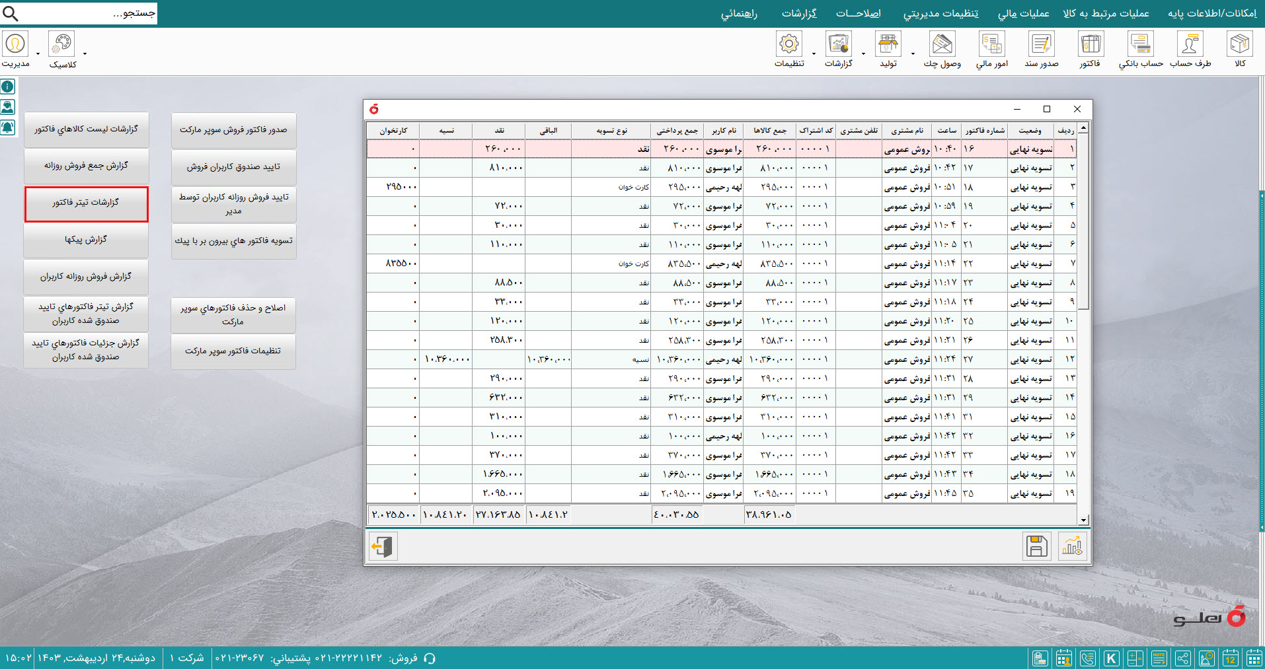Image resolution: width=1265 pixels, height=669 pixels.
Task: Open the calculator icon in status bar
Action: [1135, 658]
